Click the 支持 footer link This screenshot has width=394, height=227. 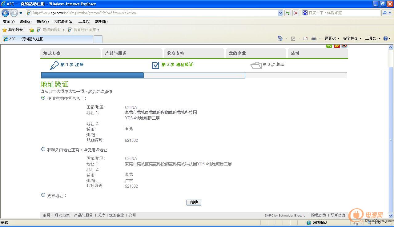[101, 215]
